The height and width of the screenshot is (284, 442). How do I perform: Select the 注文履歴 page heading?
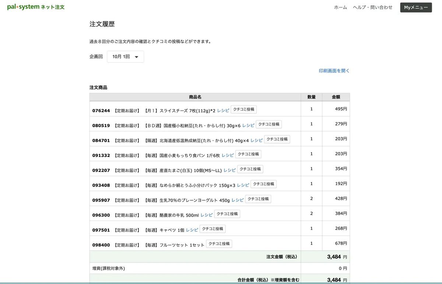coord(102,24)
